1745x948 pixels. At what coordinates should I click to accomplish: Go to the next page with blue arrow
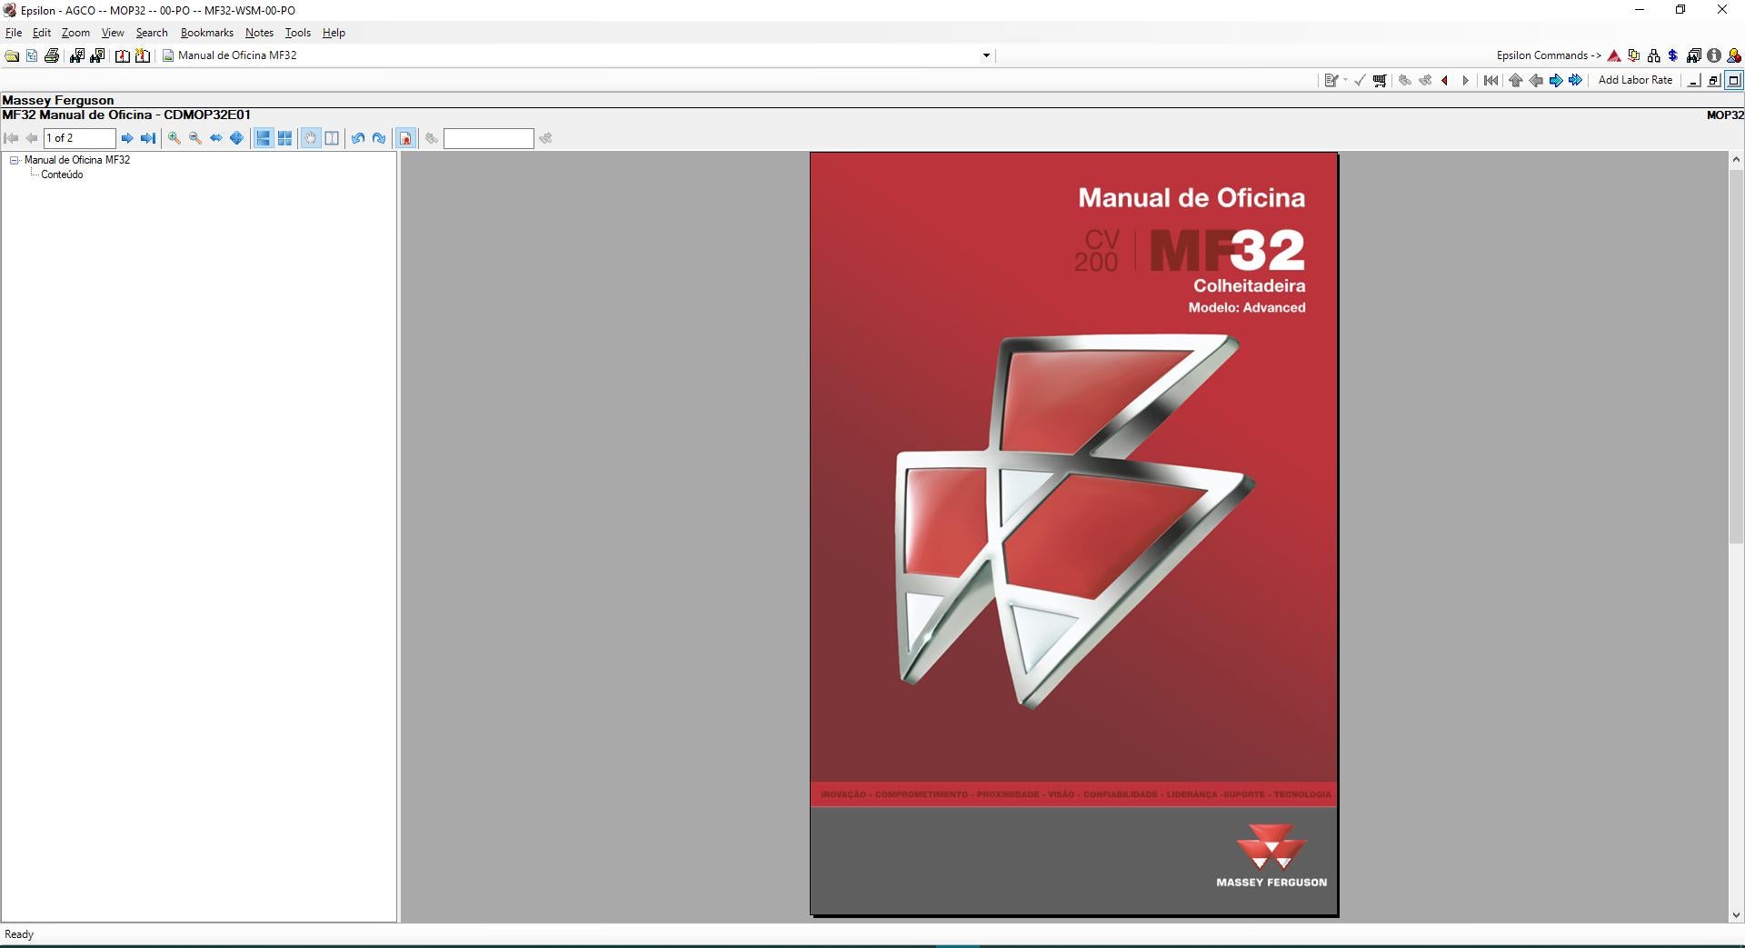(127, 138)
